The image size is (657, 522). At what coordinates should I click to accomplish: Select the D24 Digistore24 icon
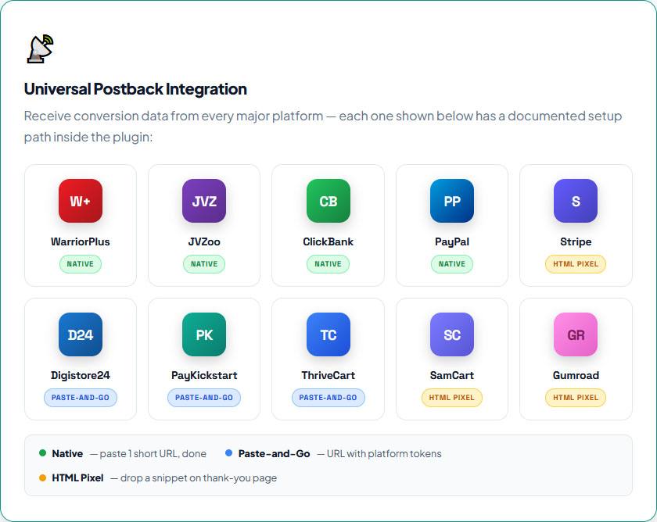(81, 334)
